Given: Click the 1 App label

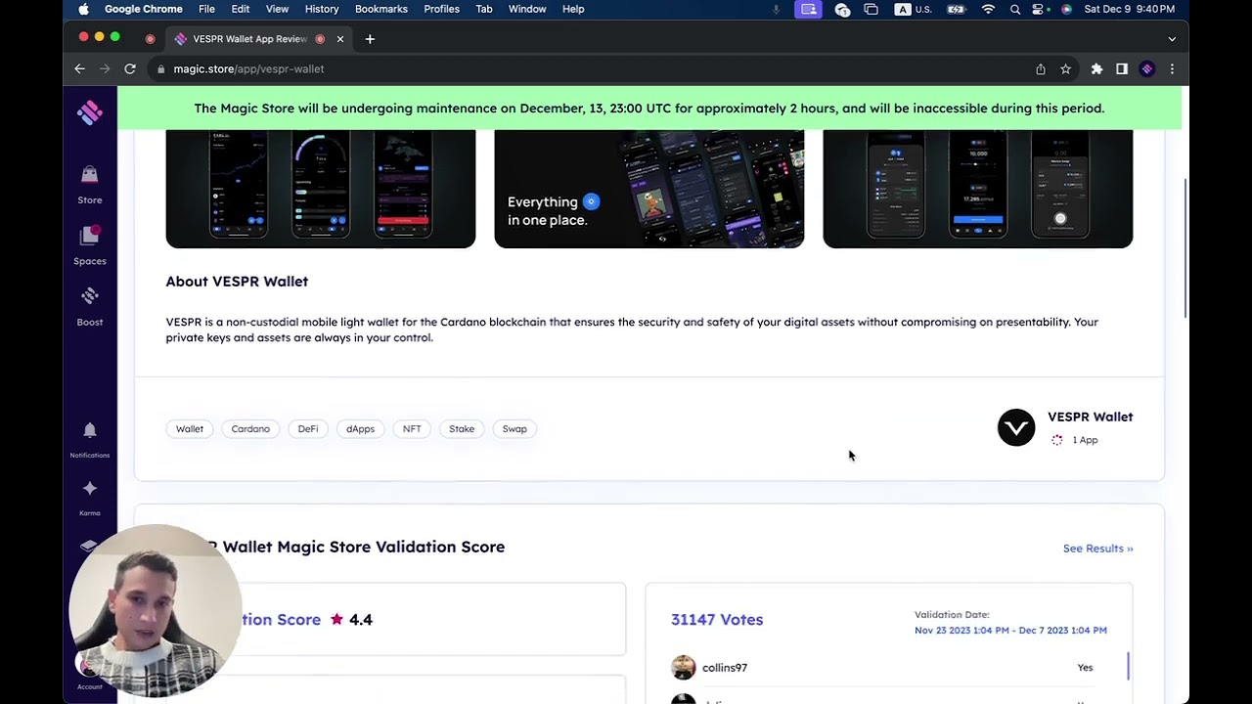Looking at the screenshot, I should [1085, 440].
